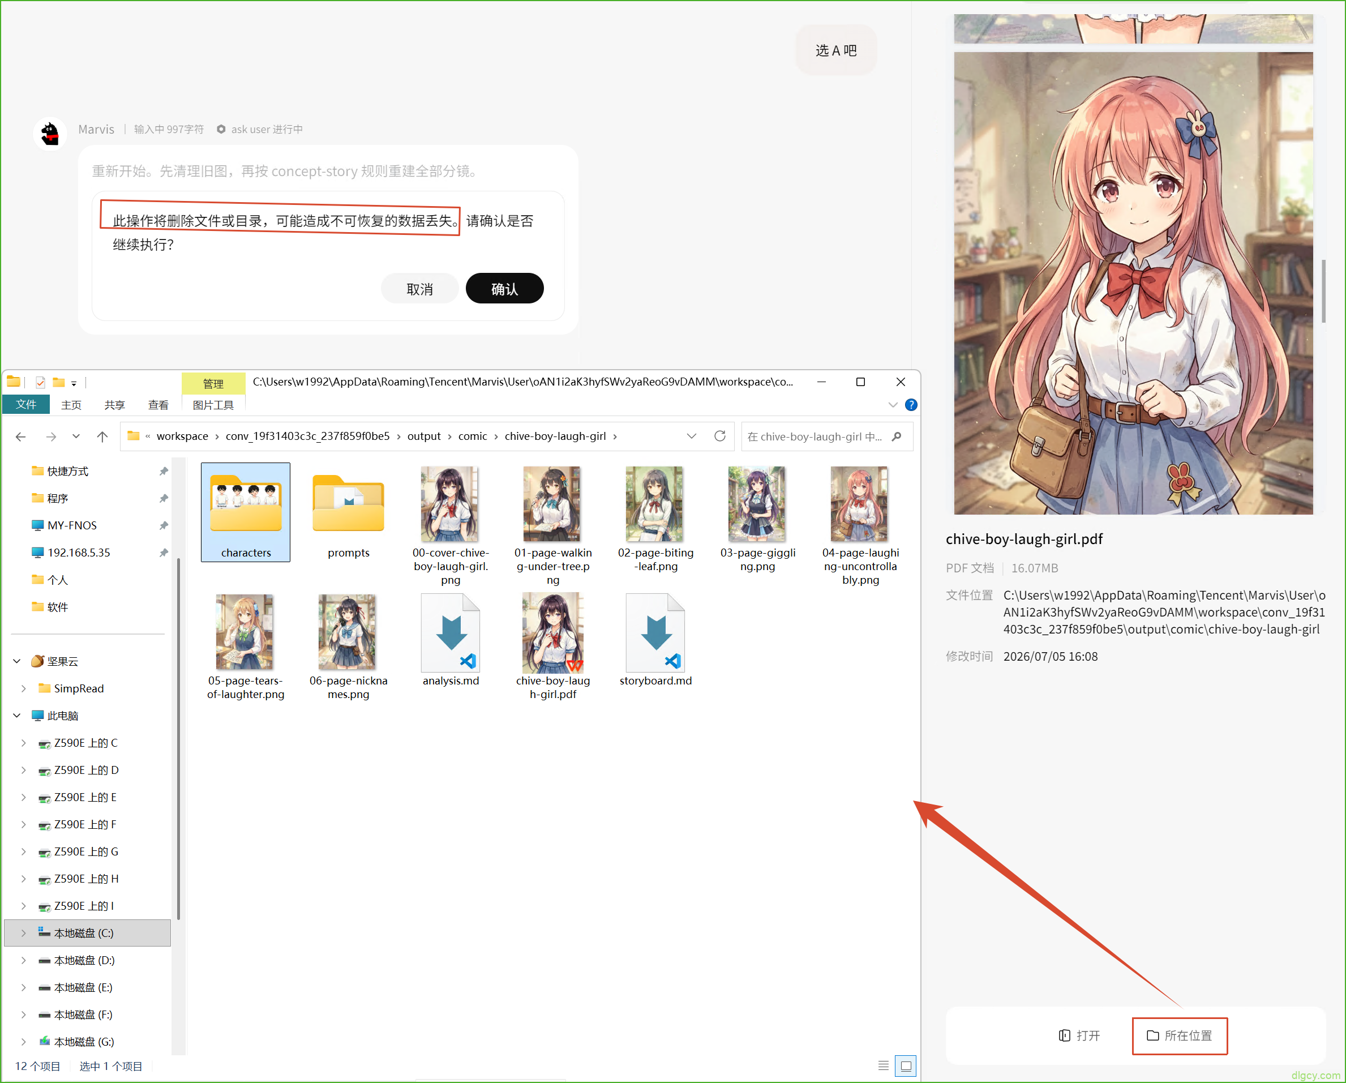1346x1083 pixels.
Task: Collapse the 此电脑 tree node
Action: coord(18,716)
